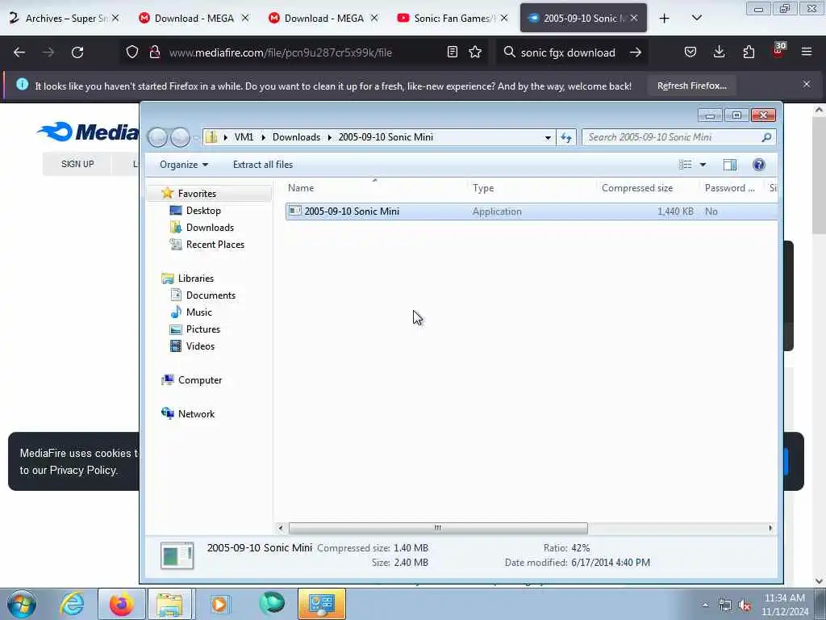
Task: Open the Documents library
Action: [x=211, y=295]
